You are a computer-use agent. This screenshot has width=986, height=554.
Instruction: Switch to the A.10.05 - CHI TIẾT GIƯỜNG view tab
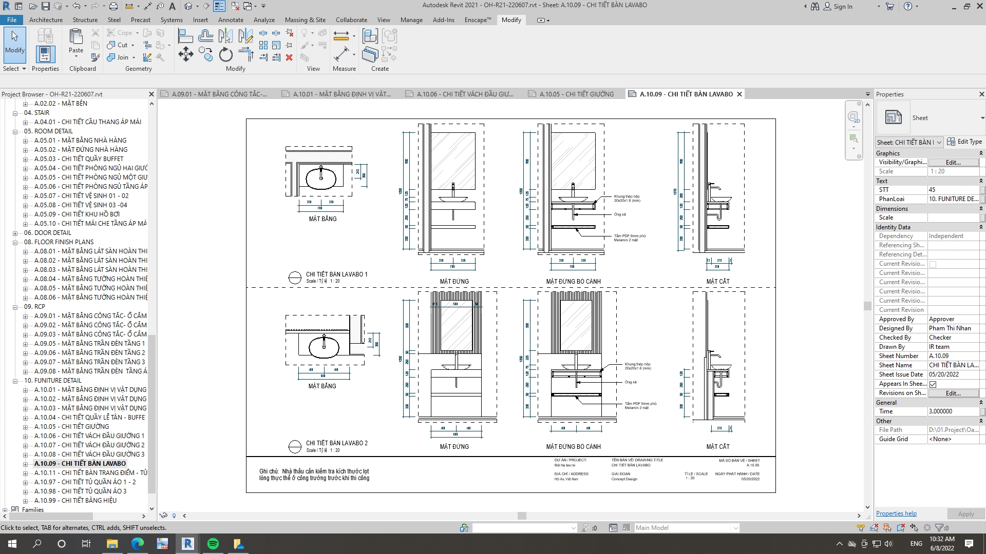pyautogui.click(x=576, y=94)
